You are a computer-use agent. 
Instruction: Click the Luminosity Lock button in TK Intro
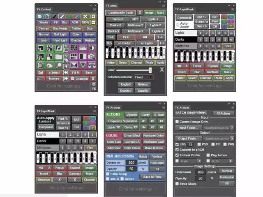click(x=120, y=13)
